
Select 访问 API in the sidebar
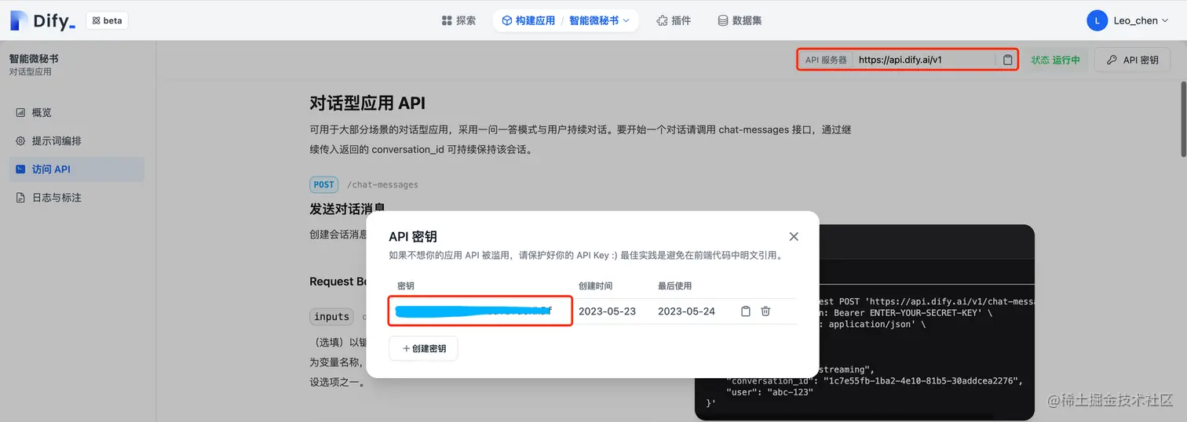(x=77, y=169)
